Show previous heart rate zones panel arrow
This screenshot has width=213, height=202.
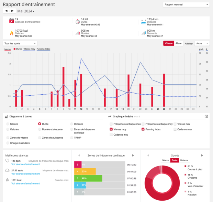[x=79, y=155]
